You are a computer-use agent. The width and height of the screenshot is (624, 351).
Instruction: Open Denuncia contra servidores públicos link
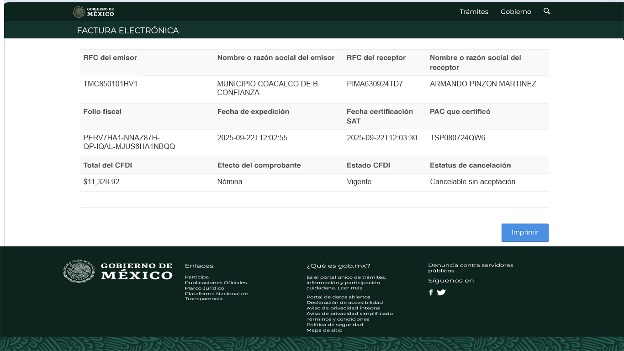point(471,268)
